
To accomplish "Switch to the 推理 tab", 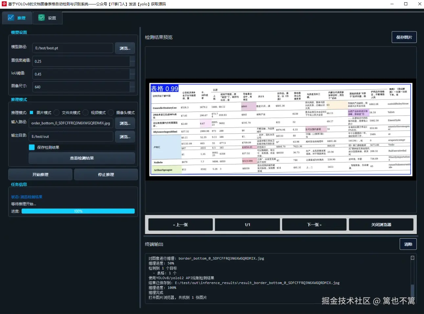I will pos(17,18).
